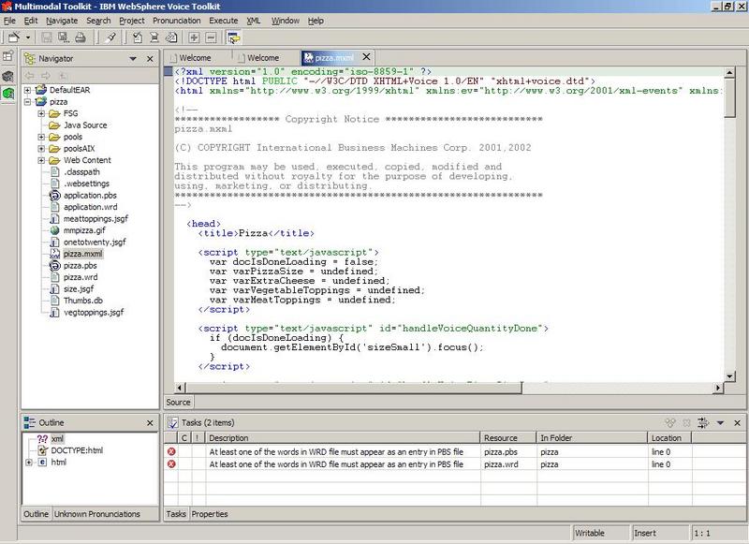
Task: Switch to Unknown Pronunciations tab
Action: click(x=97, y=514)
